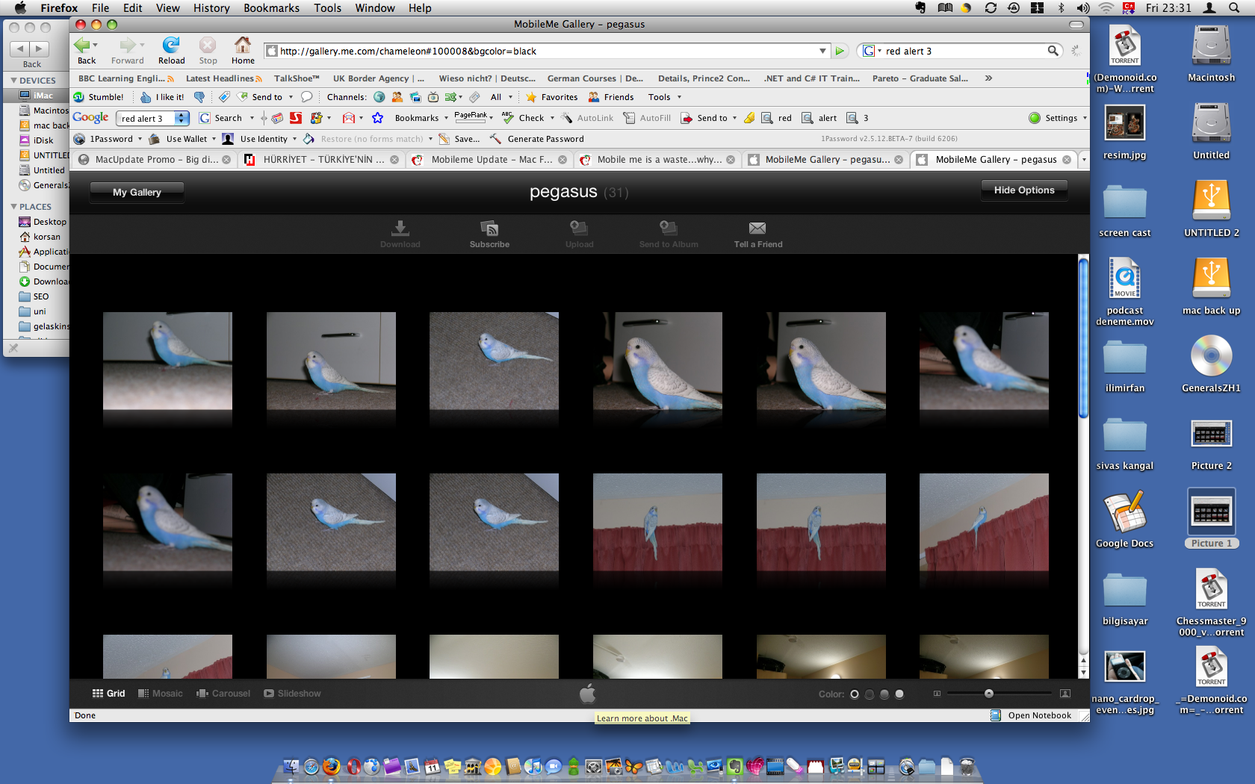This screenshot has width=1255, height=784.
Task: Expand the StumbleUpon Tools dropdown
Action: click(x=679, y=97)
